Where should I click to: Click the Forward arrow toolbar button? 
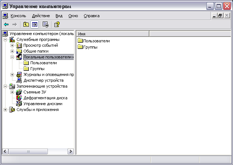pyautogui.click(x=15, y=24)
